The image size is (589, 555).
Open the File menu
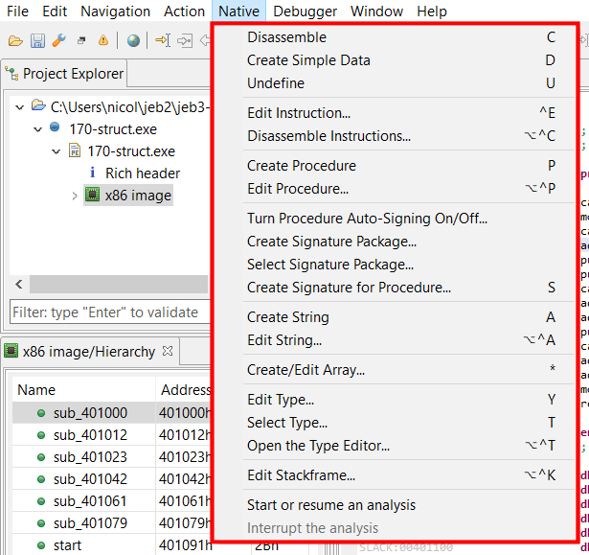(x=17, y=12)
